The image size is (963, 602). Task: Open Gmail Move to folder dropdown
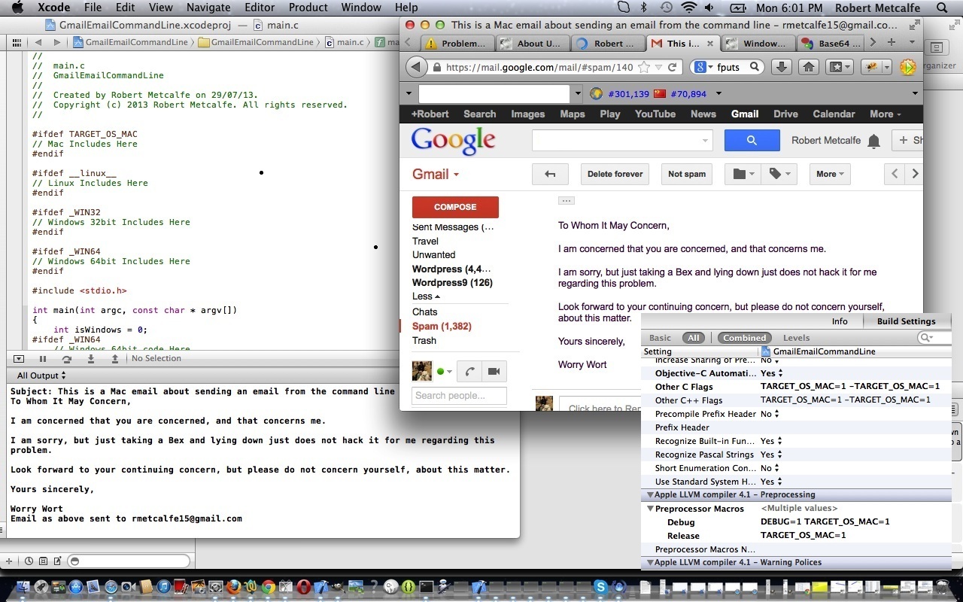point(744,174)
